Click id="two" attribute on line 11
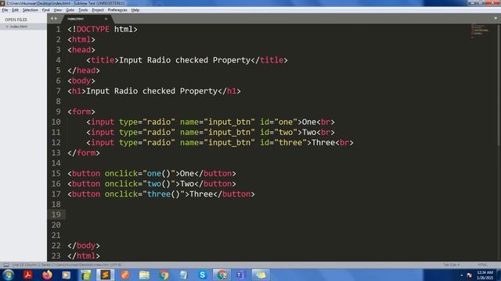This screenshot has height=281, width=501. click(x=279, y=132)
